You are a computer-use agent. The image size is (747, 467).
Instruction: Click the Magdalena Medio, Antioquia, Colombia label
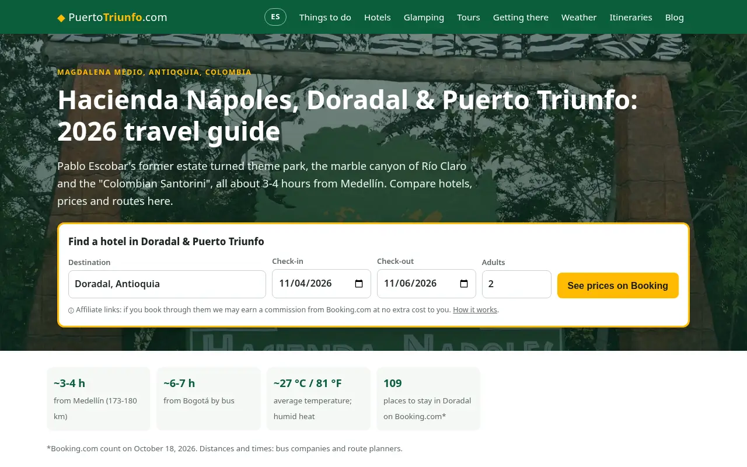[154, 72]
